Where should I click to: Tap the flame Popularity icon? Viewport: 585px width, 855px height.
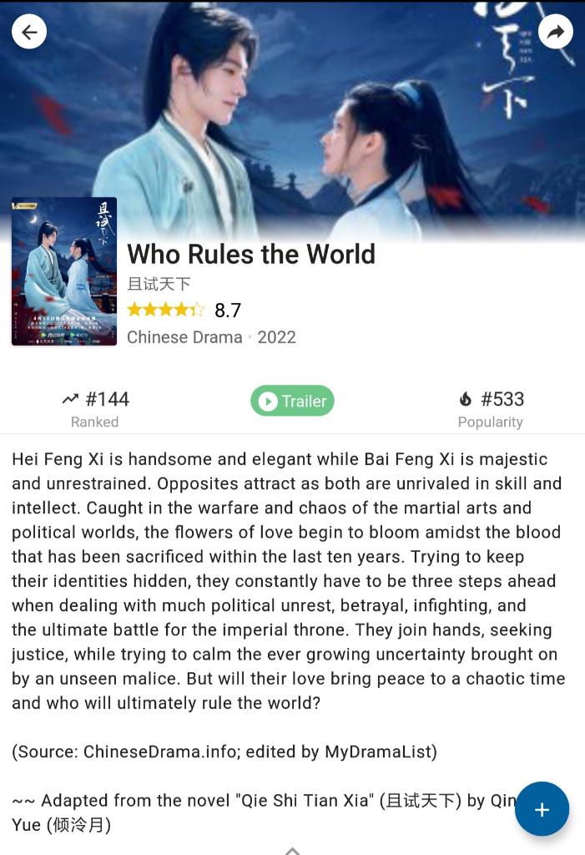point(465,399)
